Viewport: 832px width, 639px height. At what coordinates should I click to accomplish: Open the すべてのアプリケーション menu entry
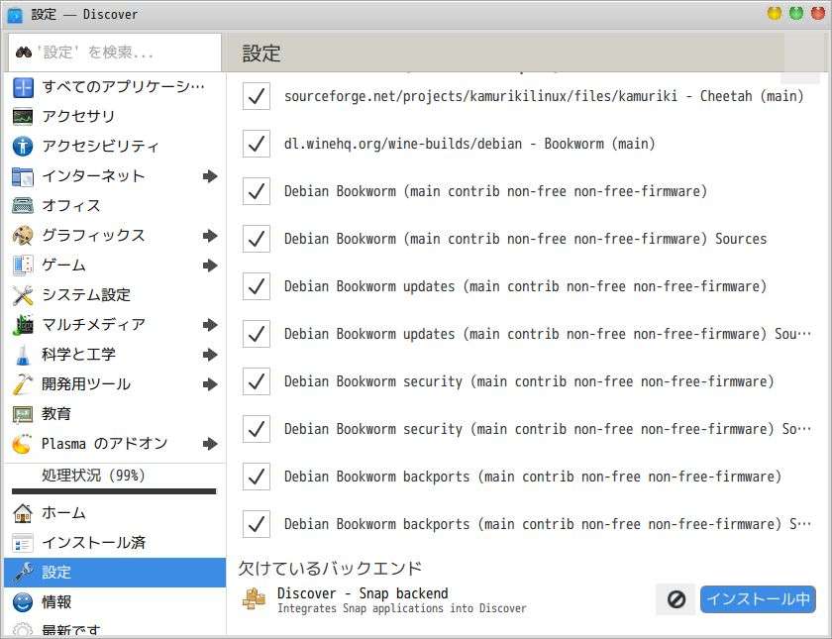(x=115, y=87)
